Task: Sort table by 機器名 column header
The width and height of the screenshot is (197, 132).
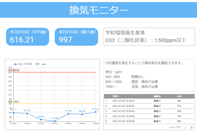Action: [x=157, y=96]
